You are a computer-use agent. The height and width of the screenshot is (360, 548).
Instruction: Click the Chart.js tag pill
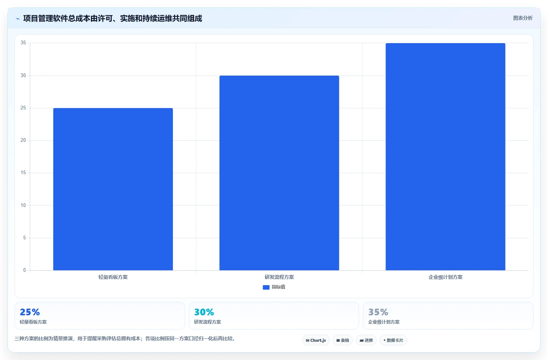point(316,340)
